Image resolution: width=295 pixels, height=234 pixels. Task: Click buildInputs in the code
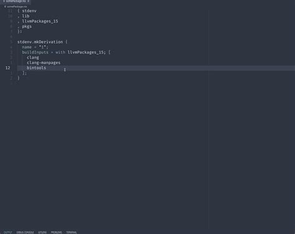(x=35, y=52)
